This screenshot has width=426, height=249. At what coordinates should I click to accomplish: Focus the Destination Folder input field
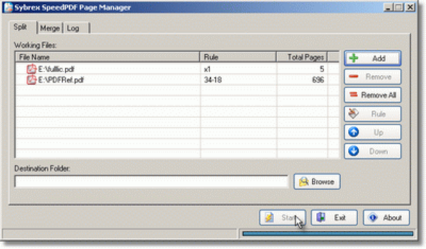click(x=151, y=181)
